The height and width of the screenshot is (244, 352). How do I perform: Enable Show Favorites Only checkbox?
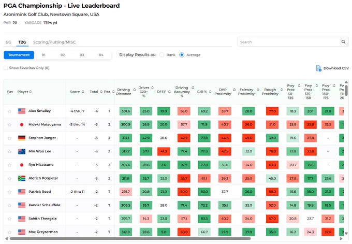6,68
